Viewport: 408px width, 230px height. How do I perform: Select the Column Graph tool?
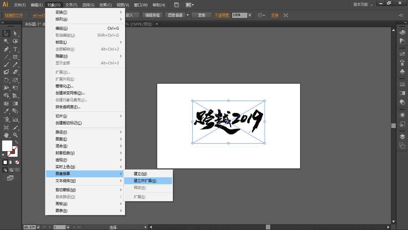tap(15, 119)
